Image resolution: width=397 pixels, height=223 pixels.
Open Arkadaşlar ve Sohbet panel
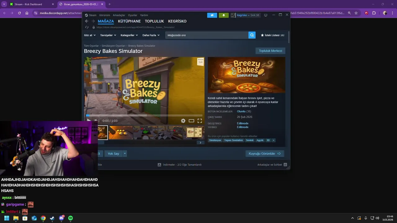coord(272,165)
